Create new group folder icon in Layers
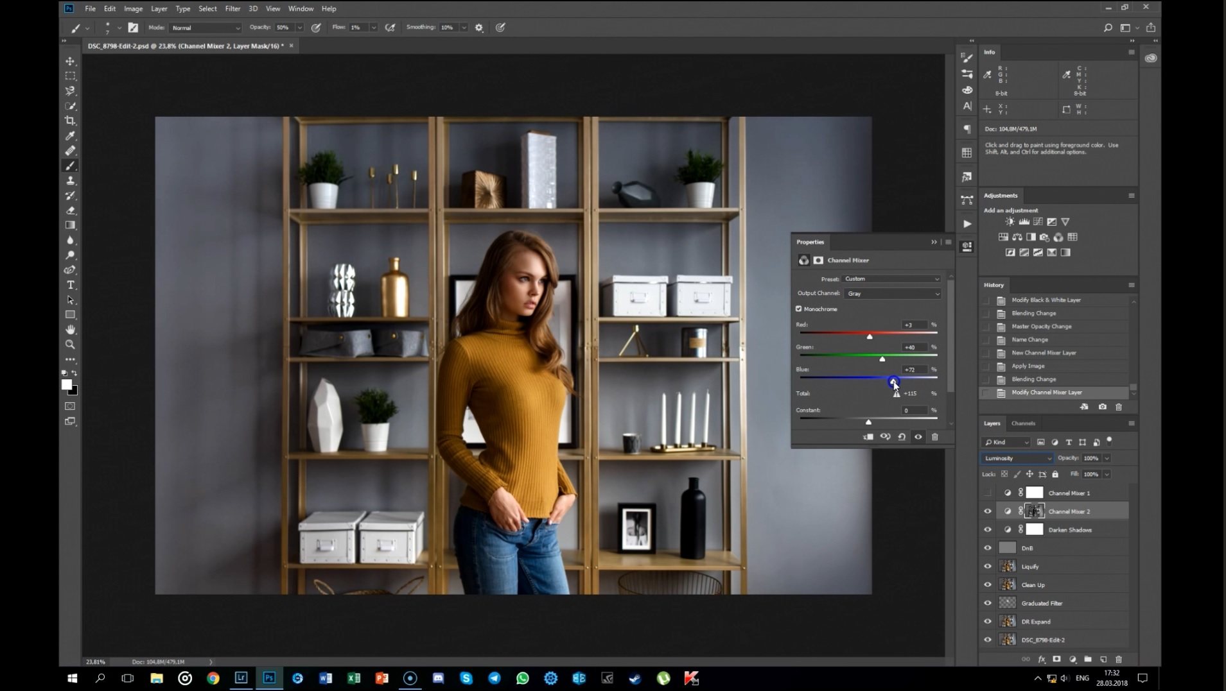This screenshot has height=691, width=1226. click(1088, 659)
